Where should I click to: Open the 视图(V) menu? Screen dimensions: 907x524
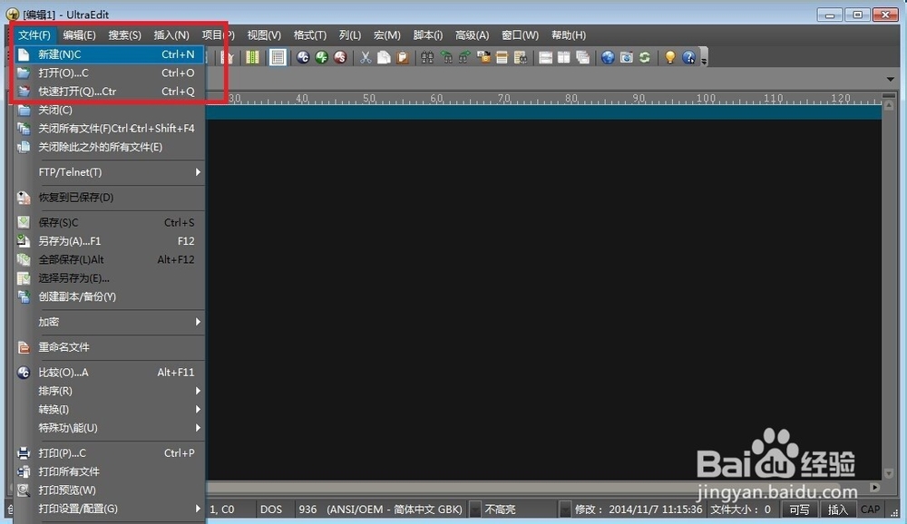coord(264,35)
